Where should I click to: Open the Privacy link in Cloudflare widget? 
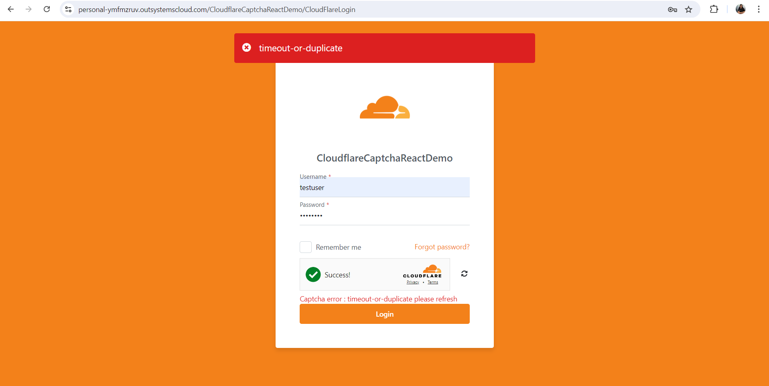(x=413, y=282)
